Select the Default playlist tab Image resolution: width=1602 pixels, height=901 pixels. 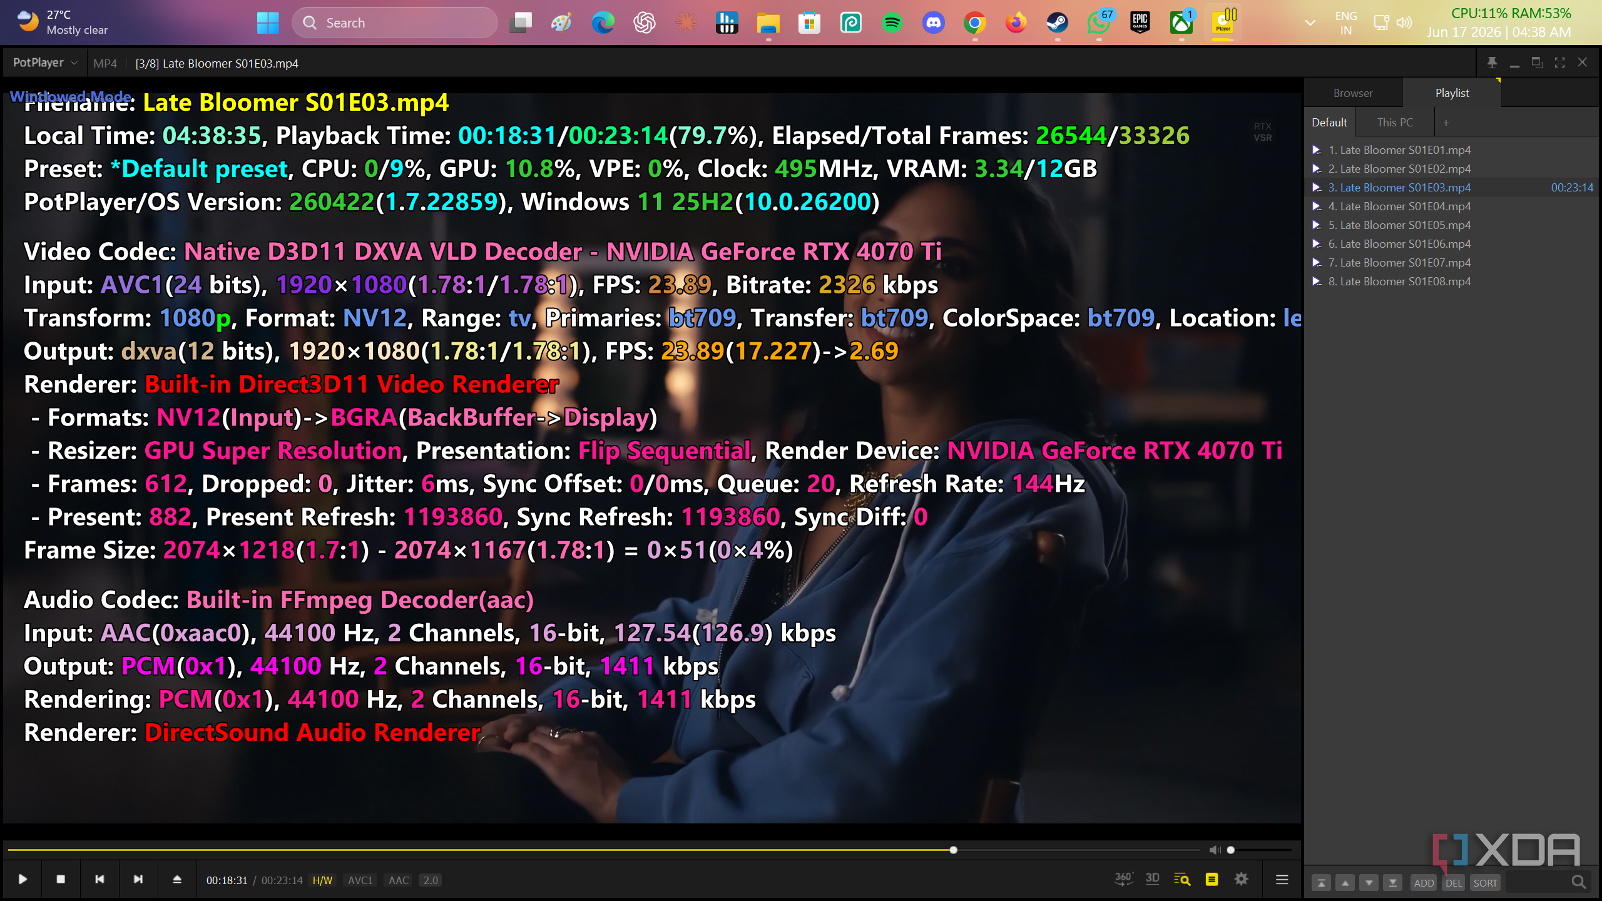[x=1329, y=122]
